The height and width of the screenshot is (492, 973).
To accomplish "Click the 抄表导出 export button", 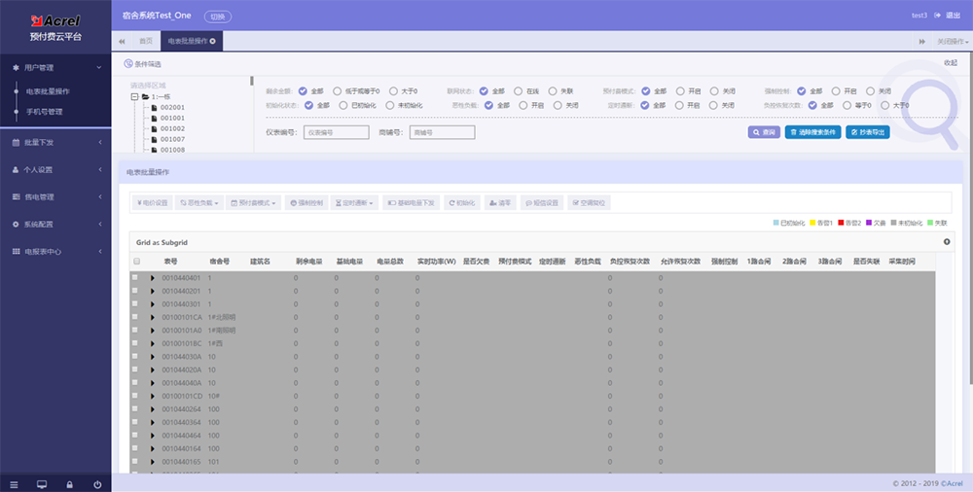I will click(x=867, y=132).
